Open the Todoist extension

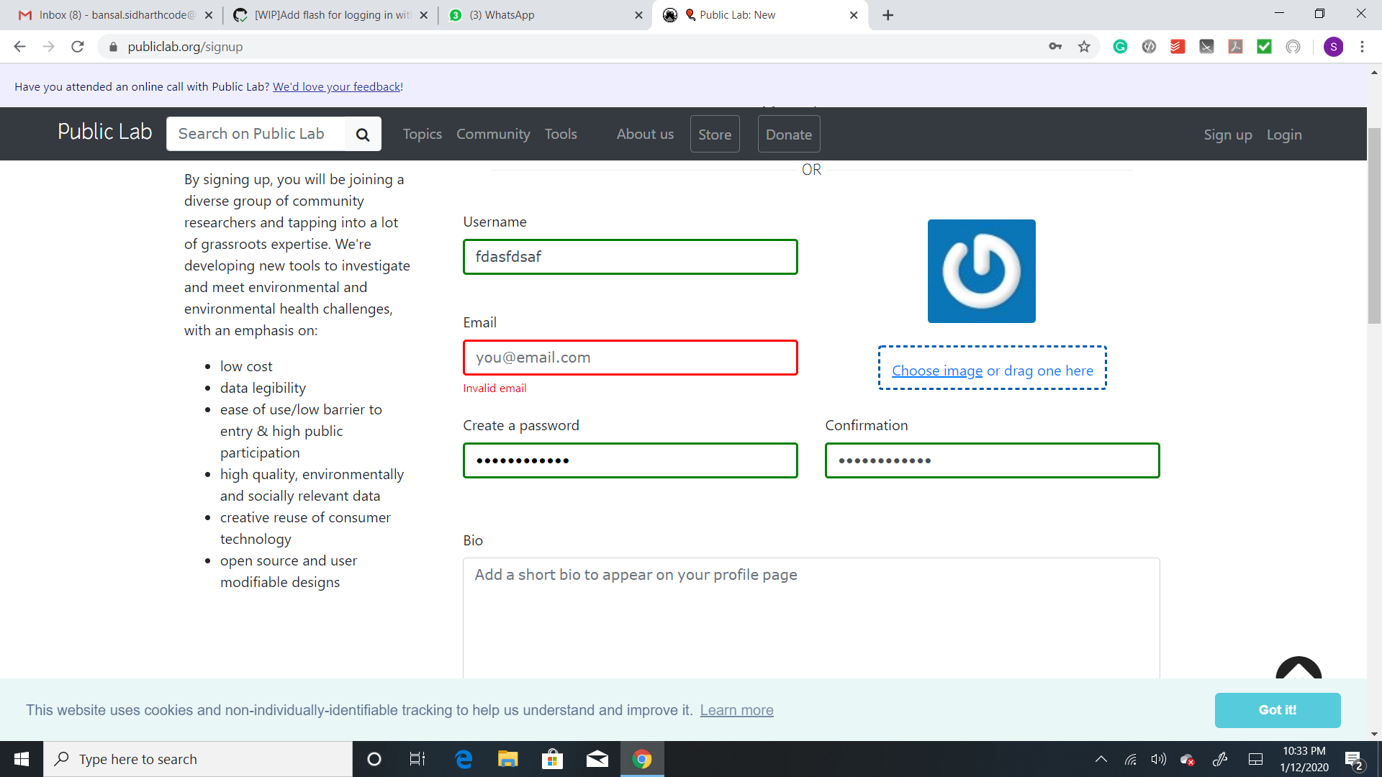[1178, 47]
